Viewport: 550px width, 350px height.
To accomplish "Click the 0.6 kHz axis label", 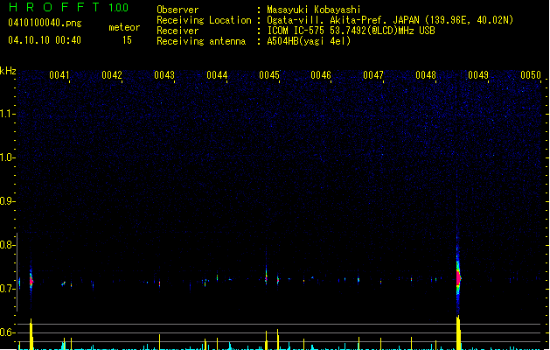I will coord(7,332).
